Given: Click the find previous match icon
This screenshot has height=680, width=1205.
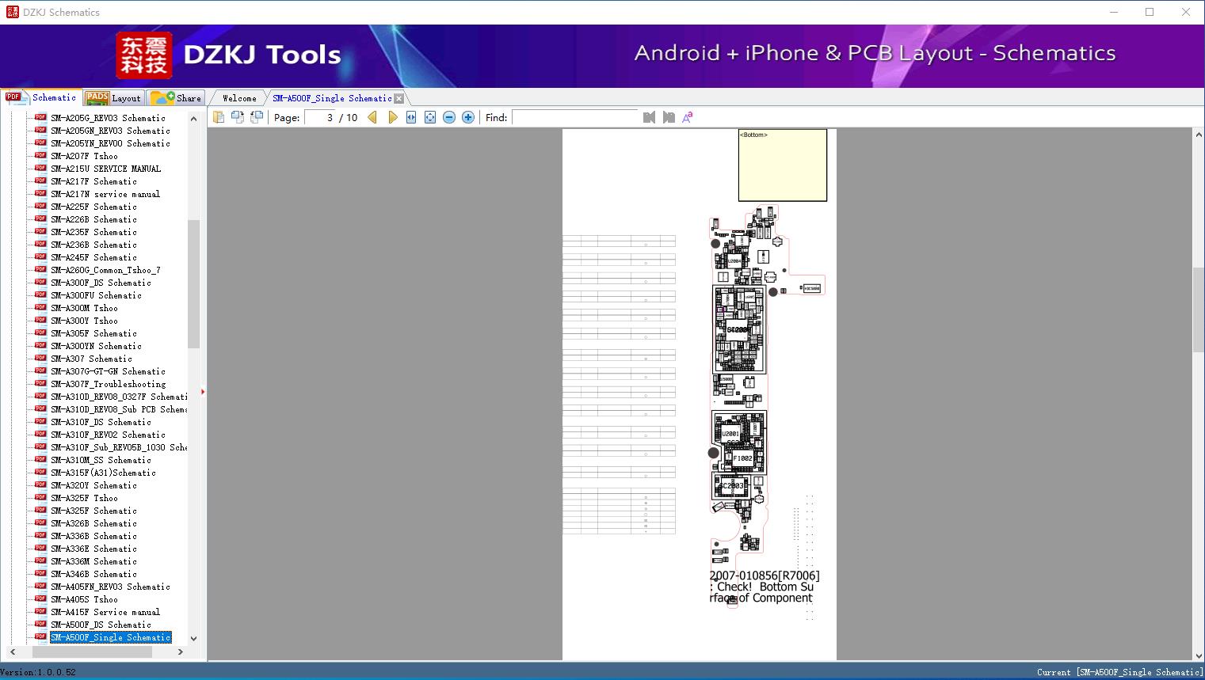Looking at the screenshot, I should [x=650, y=117].
